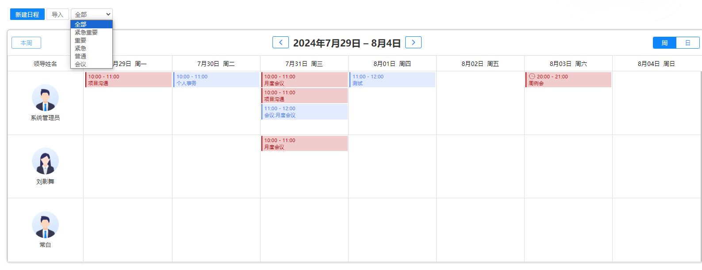The width and height of the screenshot is (702, 270).
Task: Choose 重要 in the filter list
Action: coord(81,40)
